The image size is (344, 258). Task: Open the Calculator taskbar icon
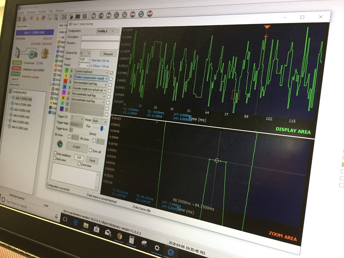tap(131, 240)
